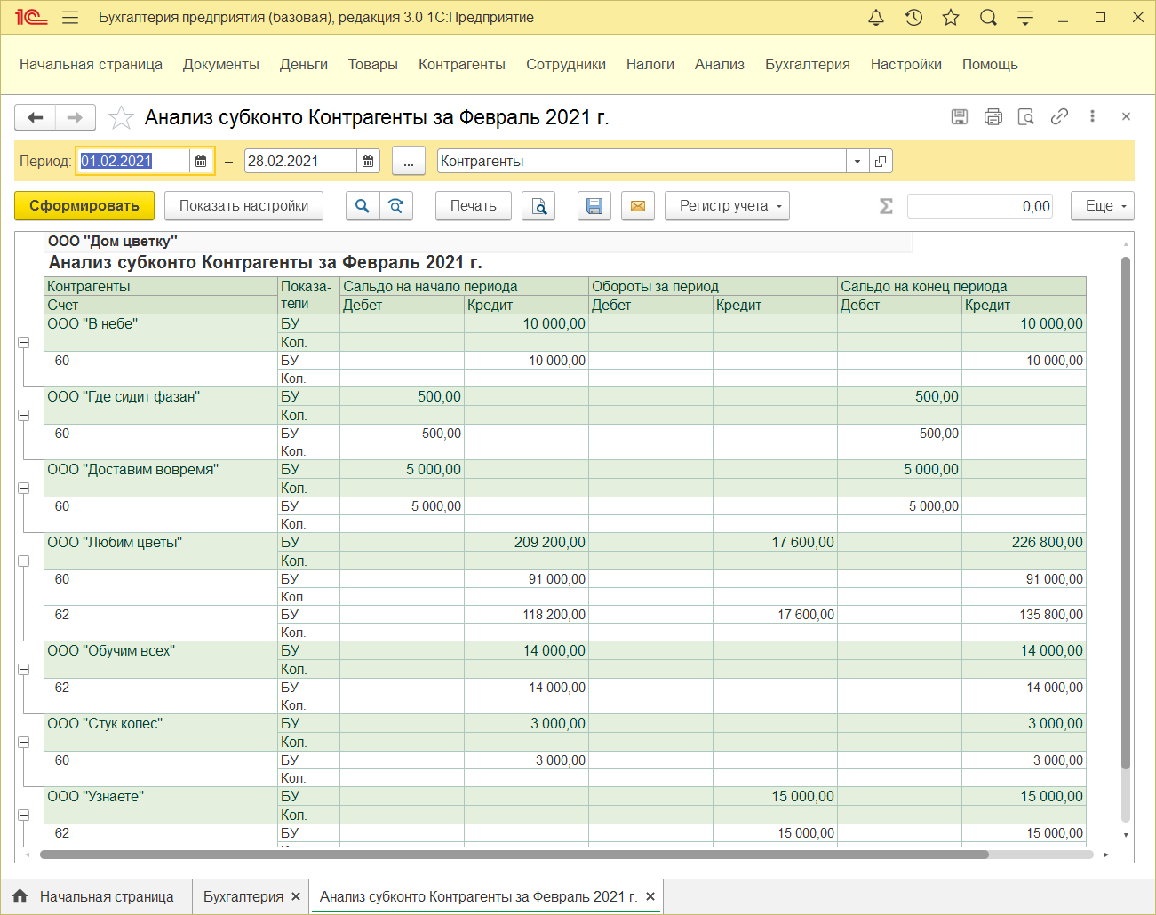Collapse ООО "Где сидит фазан" group
This screenshot has height=915, width=1156.
[x=24, y=415]
